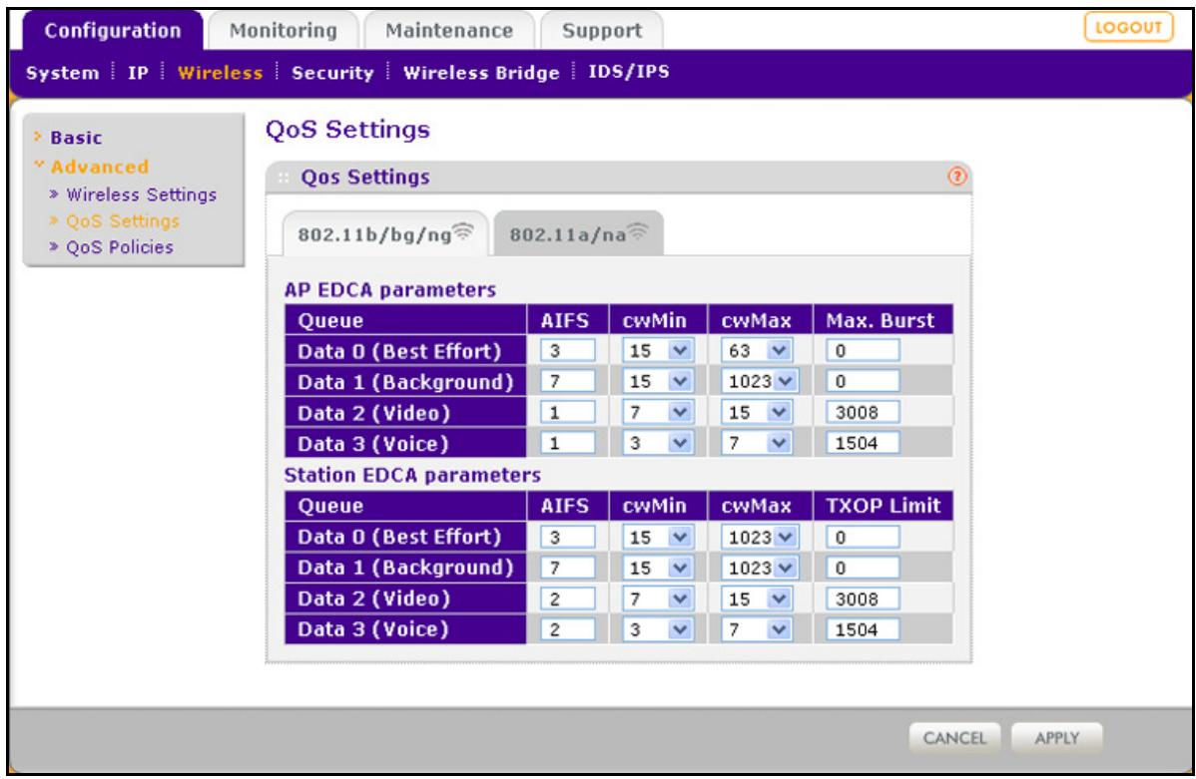Viewport: 1196px width, 779px height.
Task: Open Station Background cwMin dropdown
Action: click(x=658, y=568)
